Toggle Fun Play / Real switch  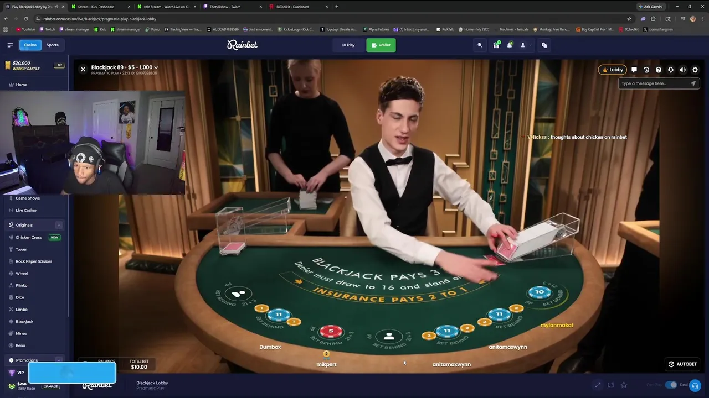pyautogui.click(x=671, y=385)
